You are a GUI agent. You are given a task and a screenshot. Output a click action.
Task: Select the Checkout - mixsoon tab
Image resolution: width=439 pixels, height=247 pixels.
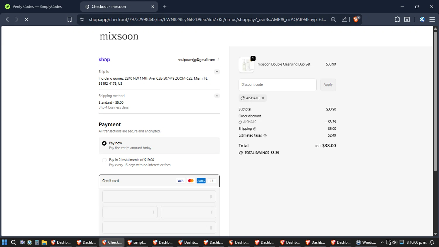tap(119, 6)
